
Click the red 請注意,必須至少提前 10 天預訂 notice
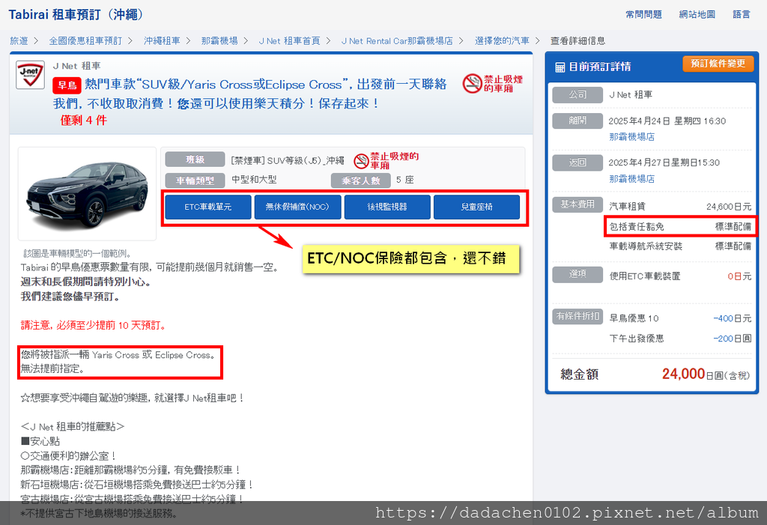click(94, 325)
